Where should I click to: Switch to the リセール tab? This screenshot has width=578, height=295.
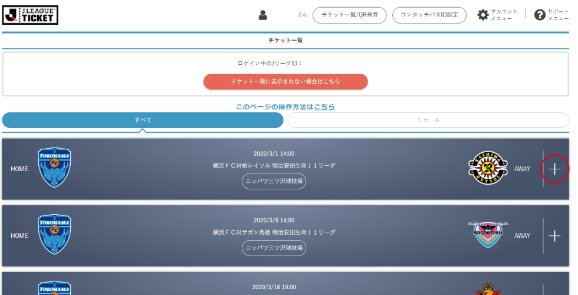(428, 120)
